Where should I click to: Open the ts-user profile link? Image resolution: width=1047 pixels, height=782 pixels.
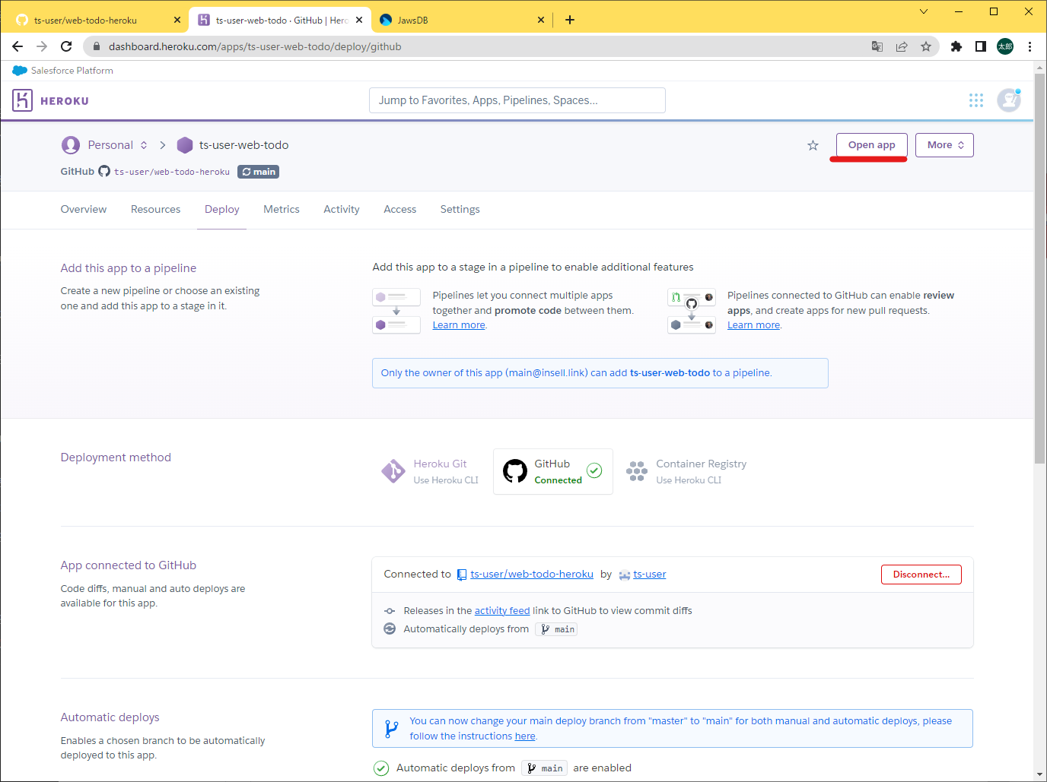650,575
